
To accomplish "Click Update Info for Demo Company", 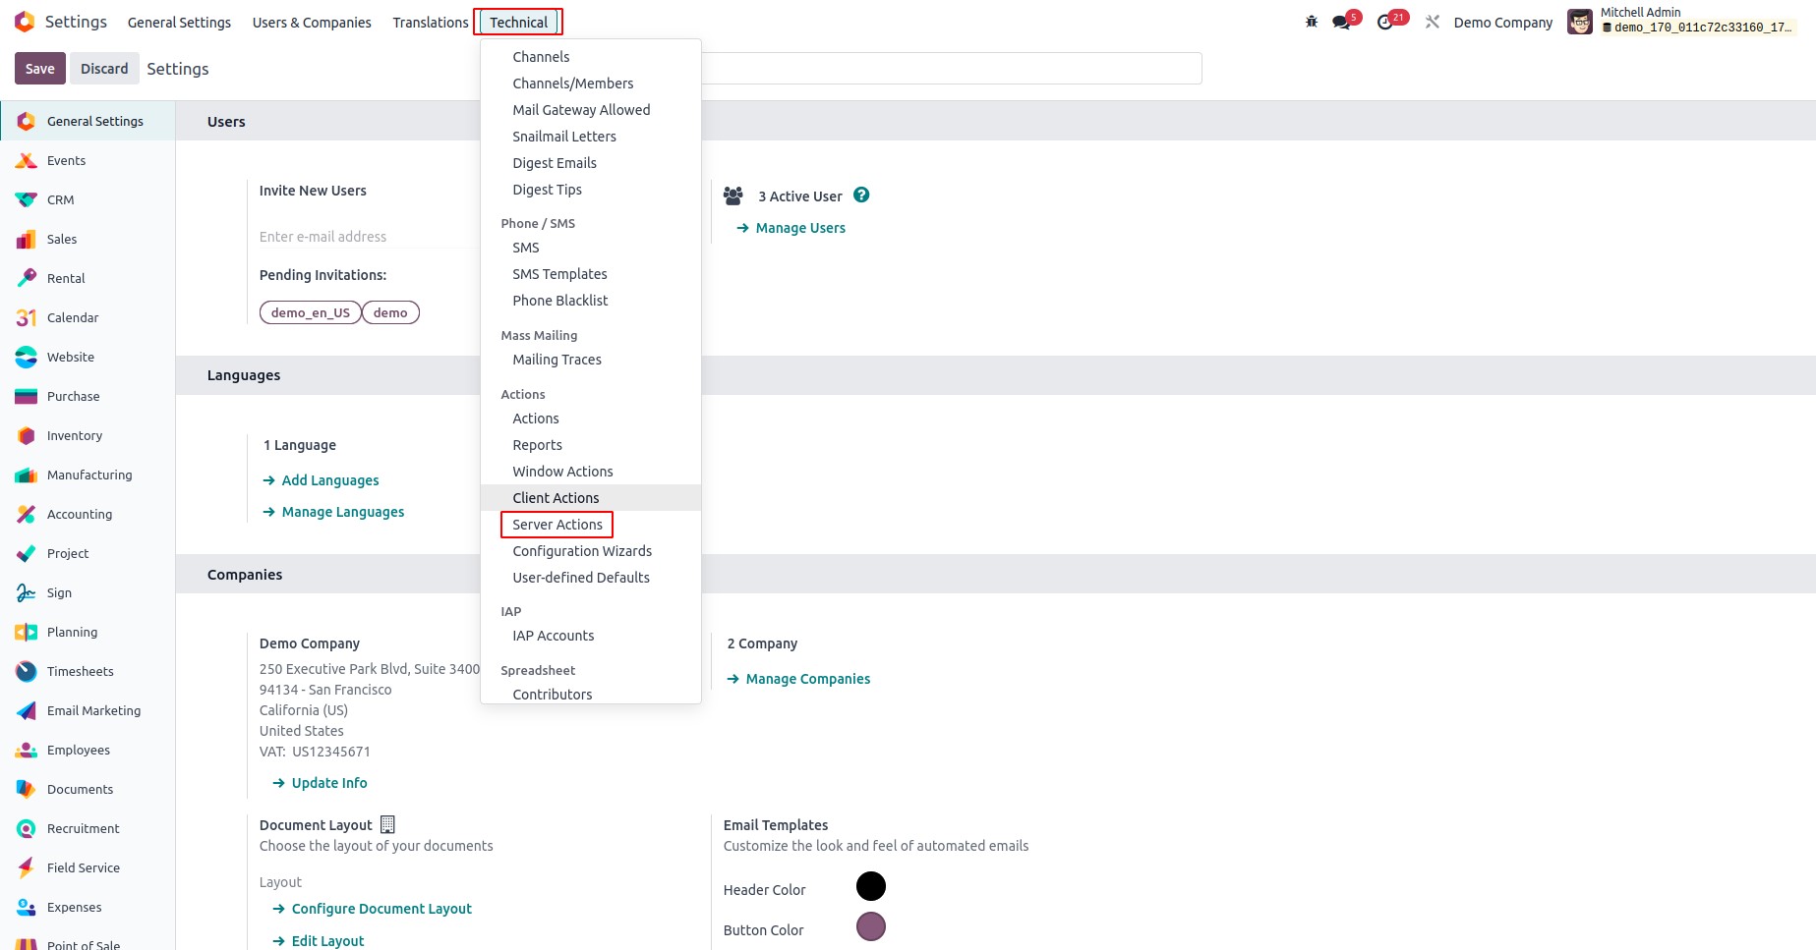I will click(320, 783).
